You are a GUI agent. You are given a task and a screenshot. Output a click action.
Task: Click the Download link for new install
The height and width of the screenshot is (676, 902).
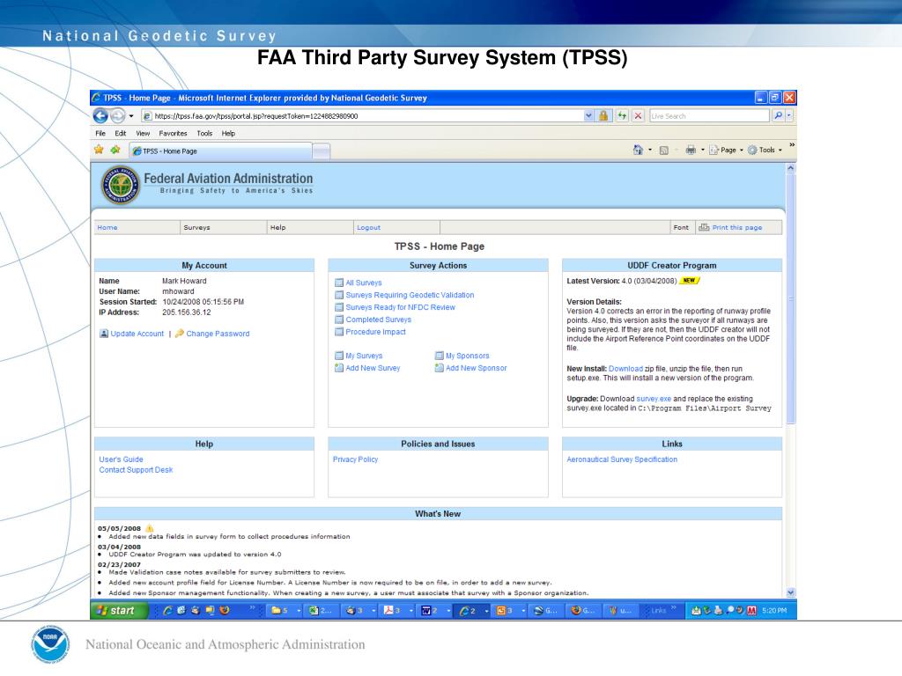[x=625, y=369]
